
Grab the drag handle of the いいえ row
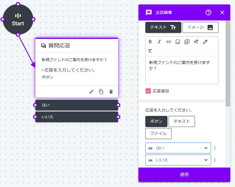tap(150, 160)
